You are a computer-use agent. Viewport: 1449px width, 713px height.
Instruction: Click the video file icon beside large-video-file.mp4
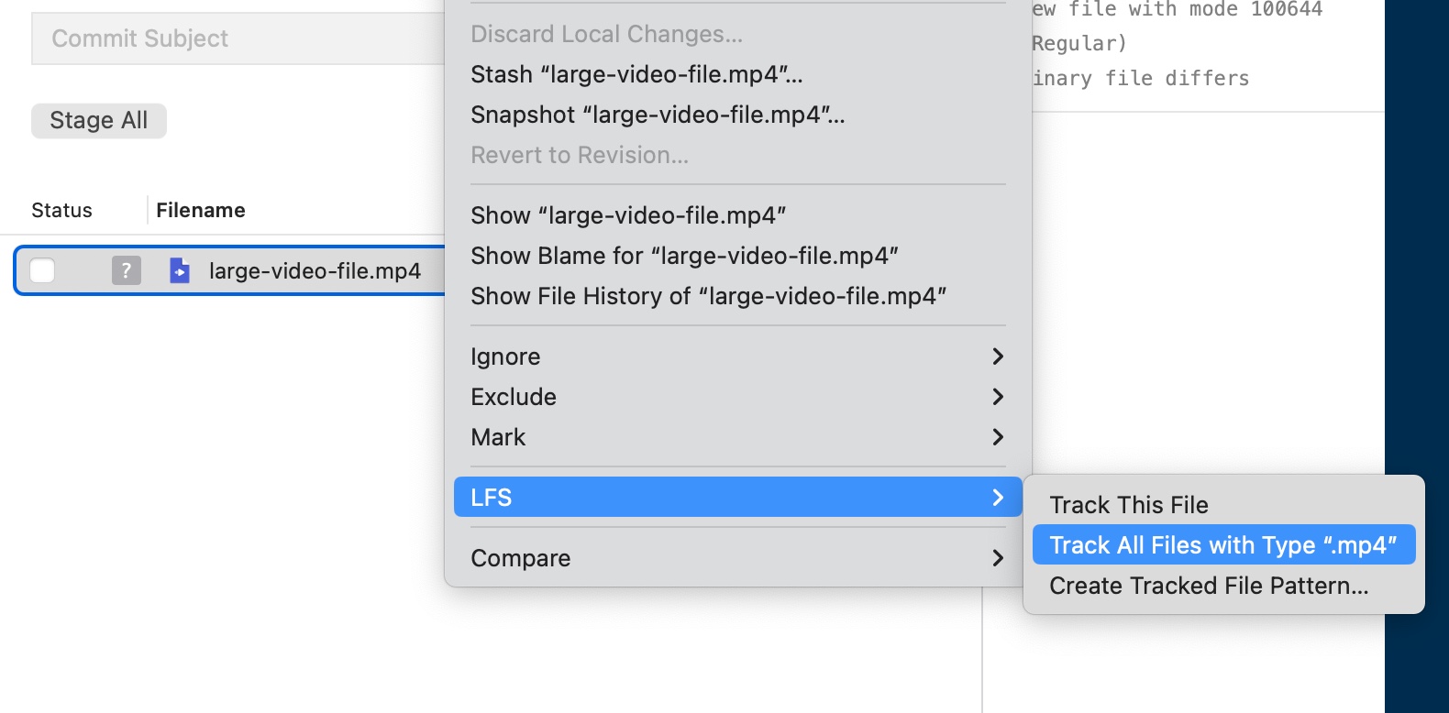[x=180, y=270]
